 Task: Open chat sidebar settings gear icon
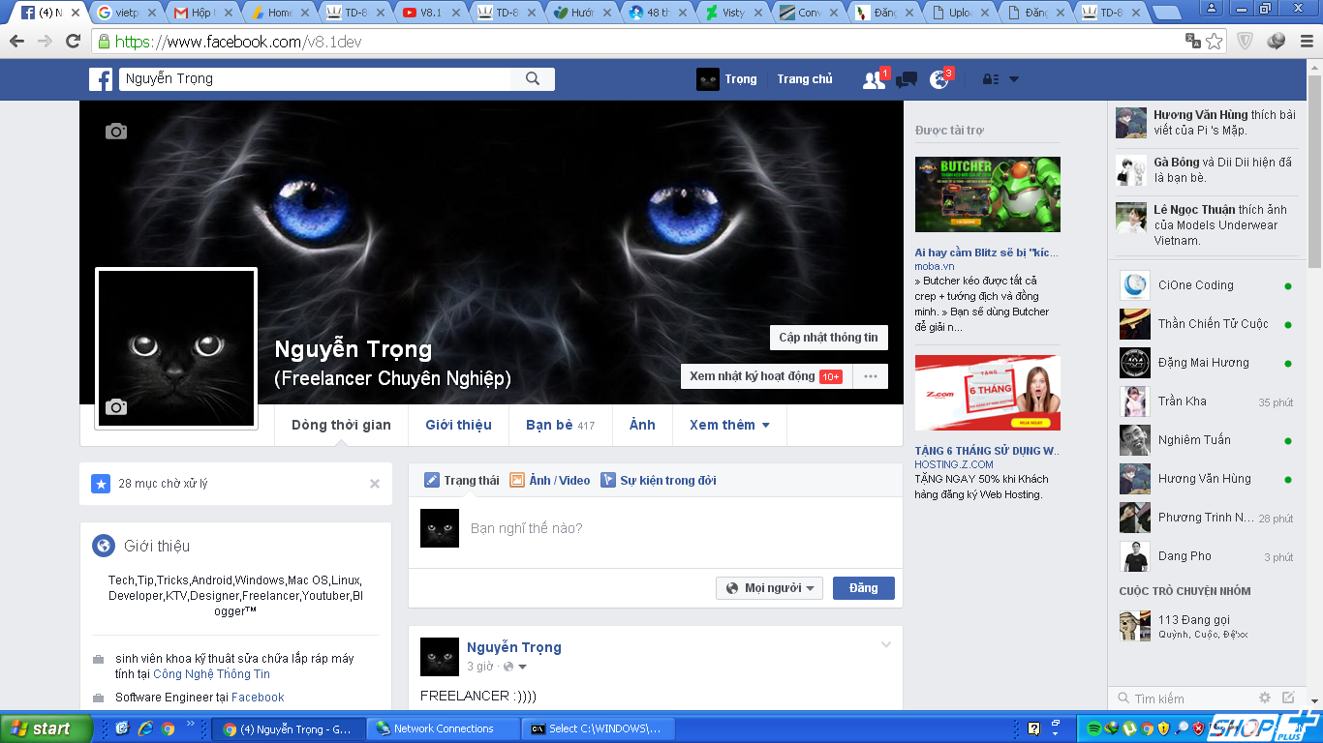tap(1264, 698)
